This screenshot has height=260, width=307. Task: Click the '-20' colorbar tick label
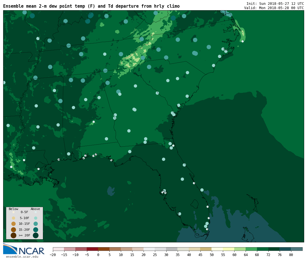(x=53, y=255)
